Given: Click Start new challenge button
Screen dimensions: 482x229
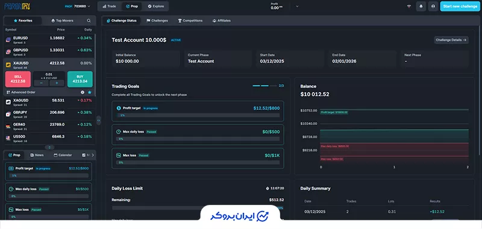Looking at the screenshot, I should [460, 6].
